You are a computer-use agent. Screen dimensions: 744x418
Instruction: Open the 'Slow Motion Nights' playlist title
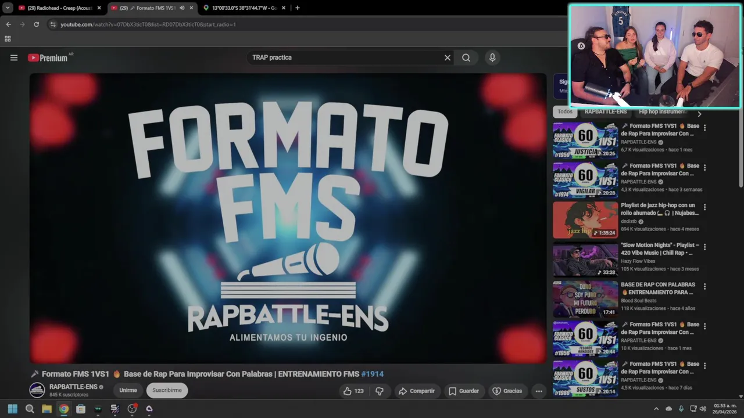pyautogui.click(x=660, y=248)
